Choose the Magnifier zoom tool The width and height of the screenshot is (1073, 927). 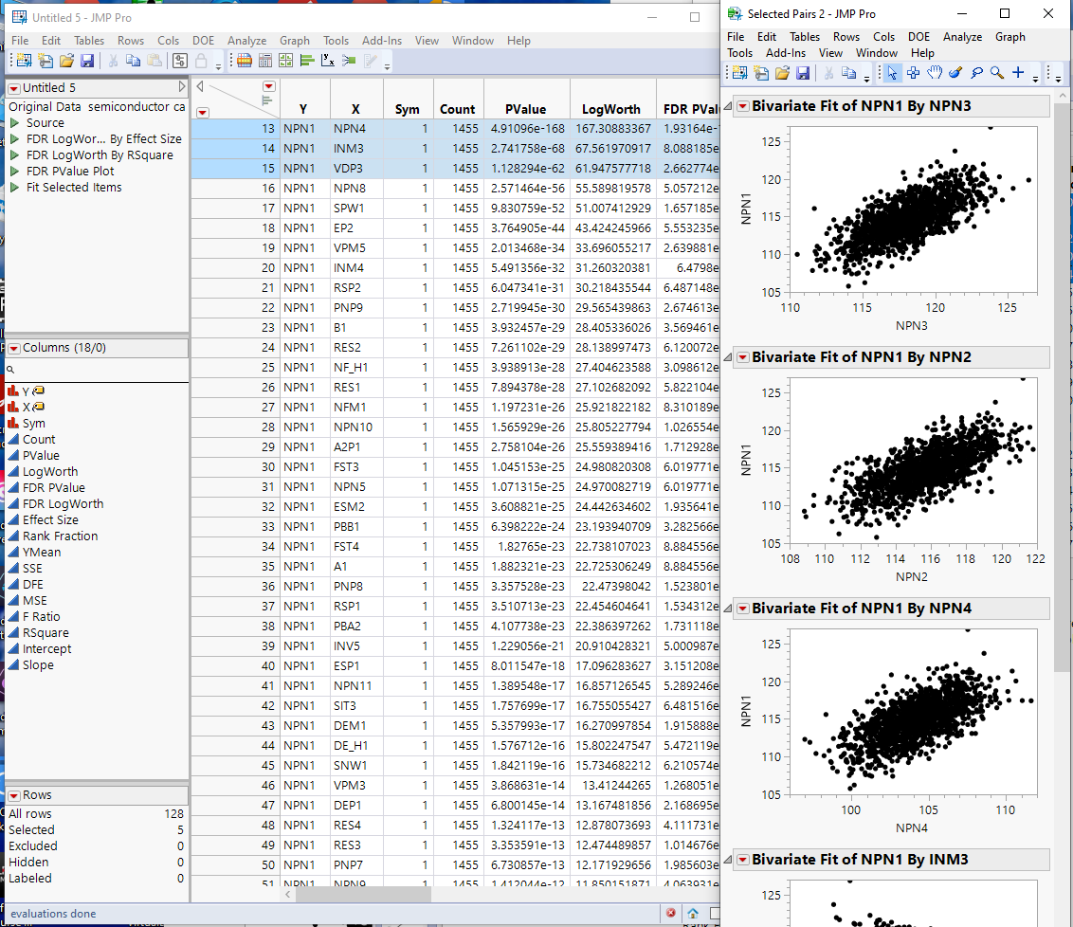point(997,73)
